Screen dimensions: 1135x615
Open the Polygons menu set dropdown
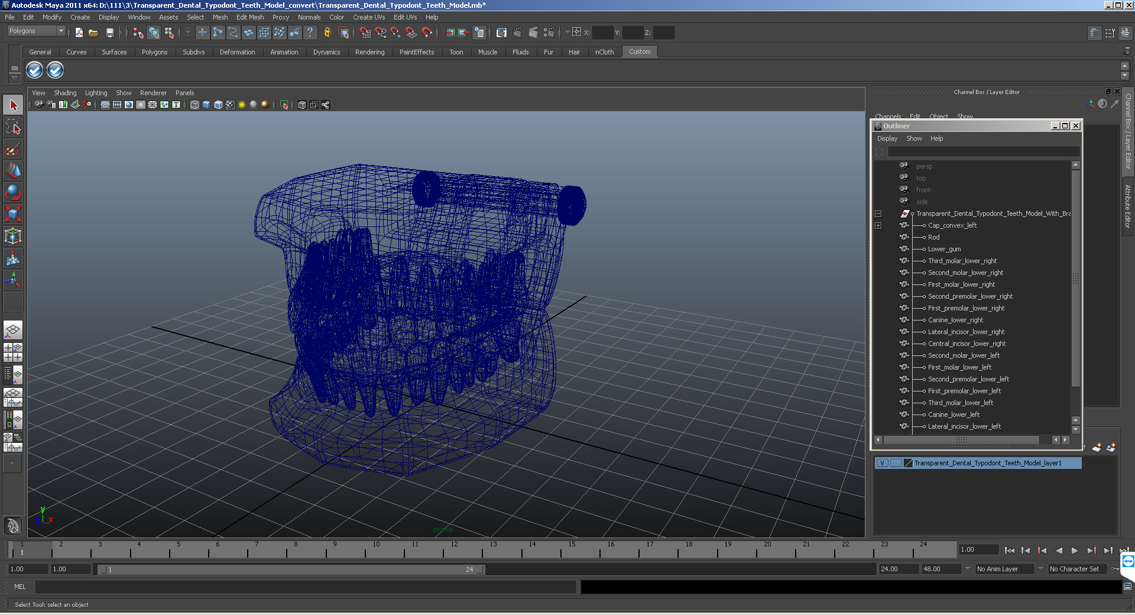click(x=36, y=31)
